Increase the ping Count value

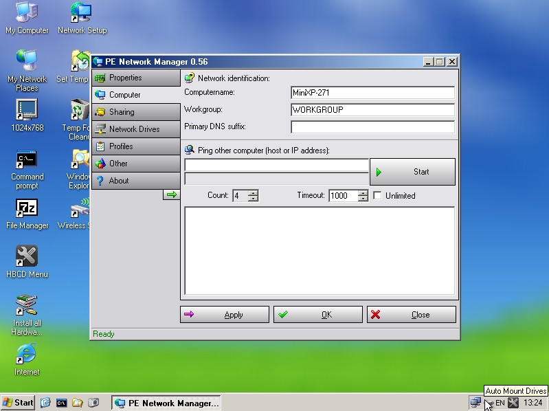pos(253,192)
